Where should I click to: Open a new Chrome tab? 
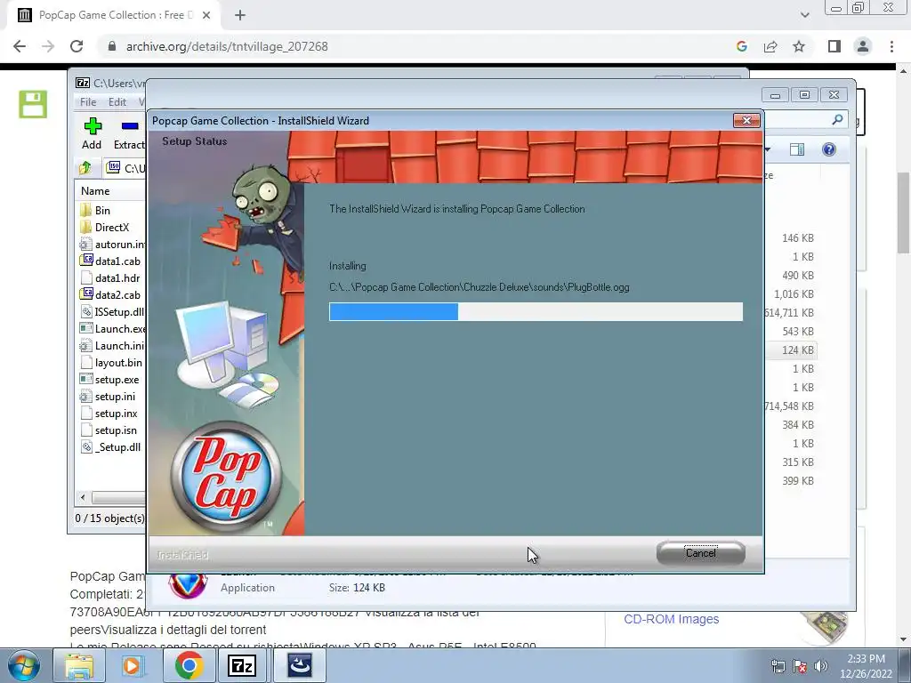point(240,15)
